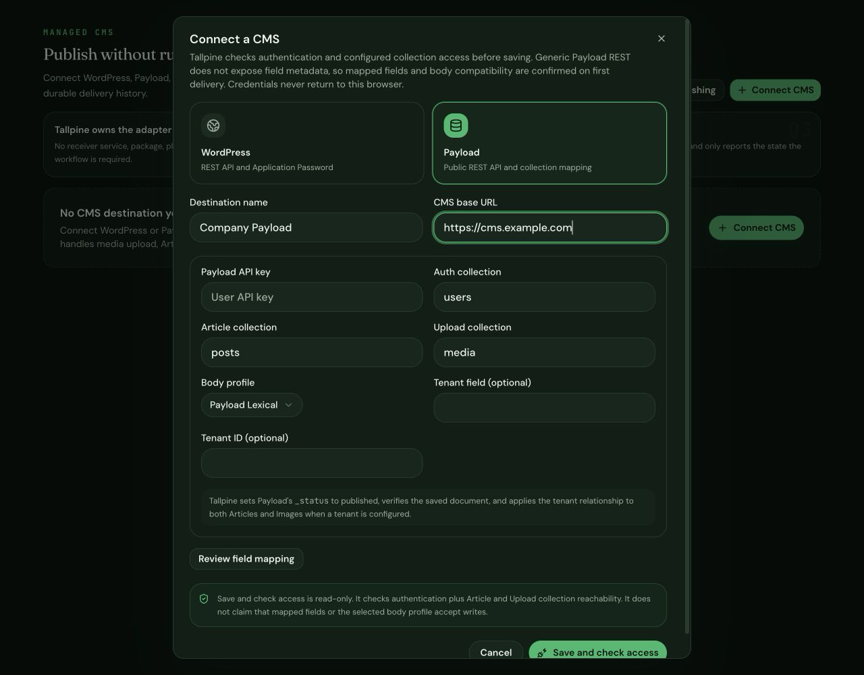Open the Body profile dropdown
Screen dimensions: 864x675
[252, 405]
